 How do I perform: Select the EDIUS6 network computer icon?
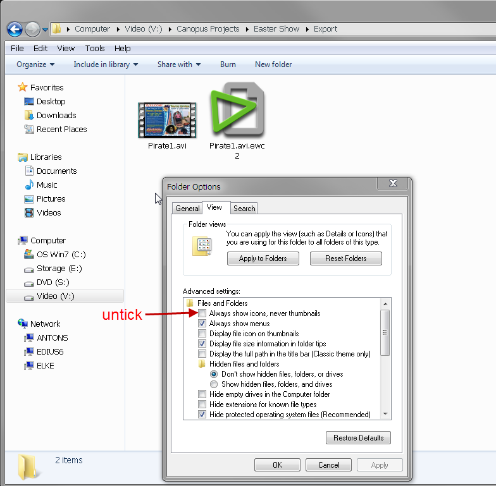[29, 351]
